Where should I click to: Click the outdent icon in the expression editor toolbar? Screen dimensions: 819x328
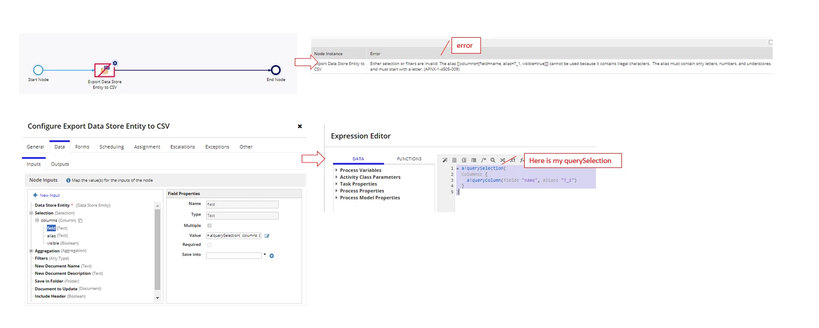(x=454, y=160)
